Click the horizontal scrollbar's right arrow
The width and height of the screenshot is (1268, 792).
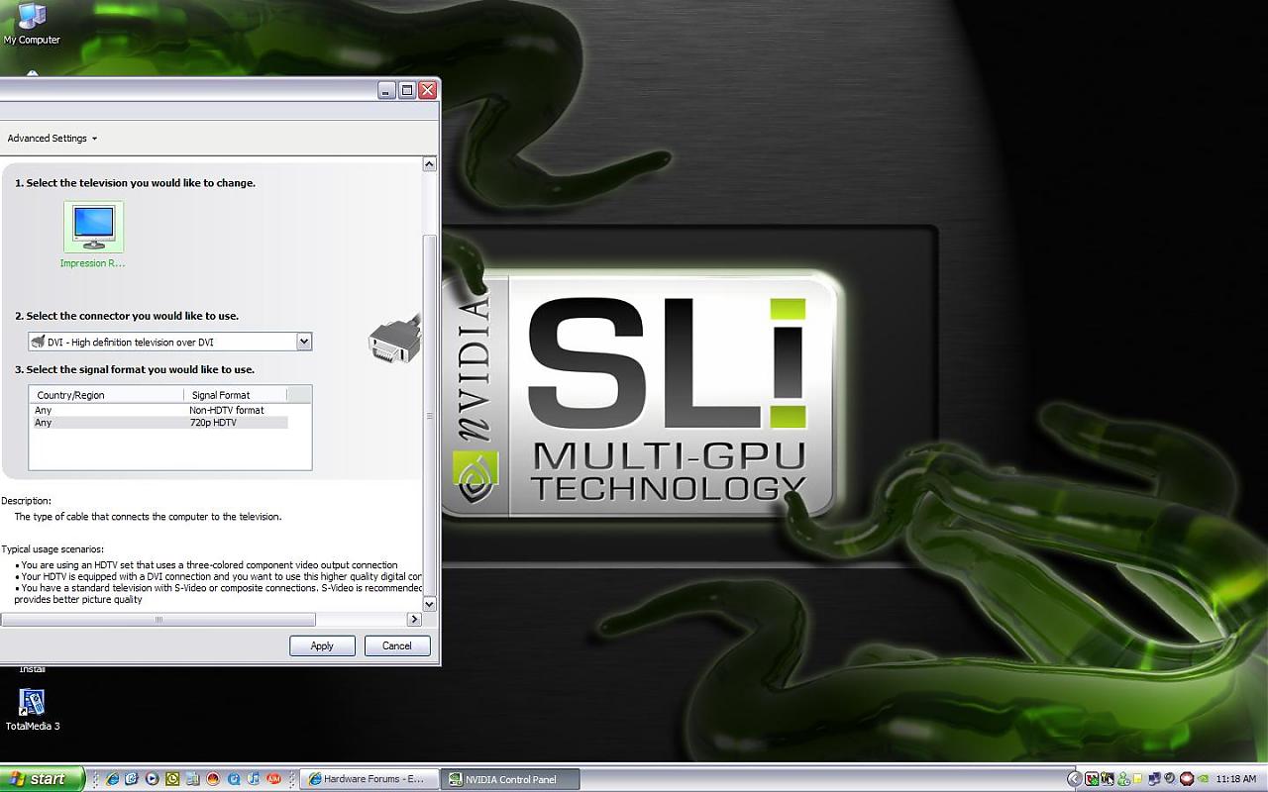click(414, 620)
